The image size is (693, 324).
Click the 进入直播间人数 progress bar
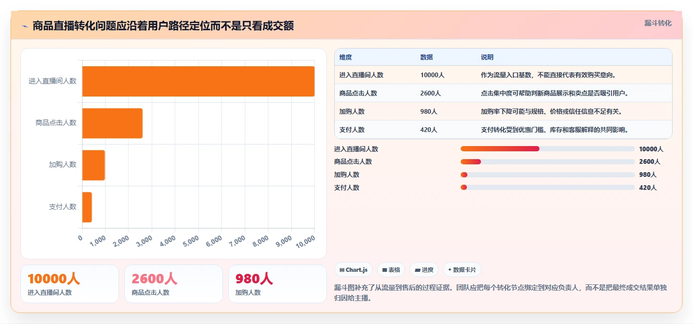(547, 149)
